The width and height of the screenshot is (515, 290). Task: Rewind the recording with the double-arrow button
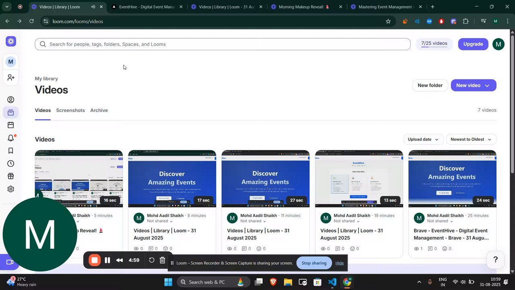pos(119,260)
